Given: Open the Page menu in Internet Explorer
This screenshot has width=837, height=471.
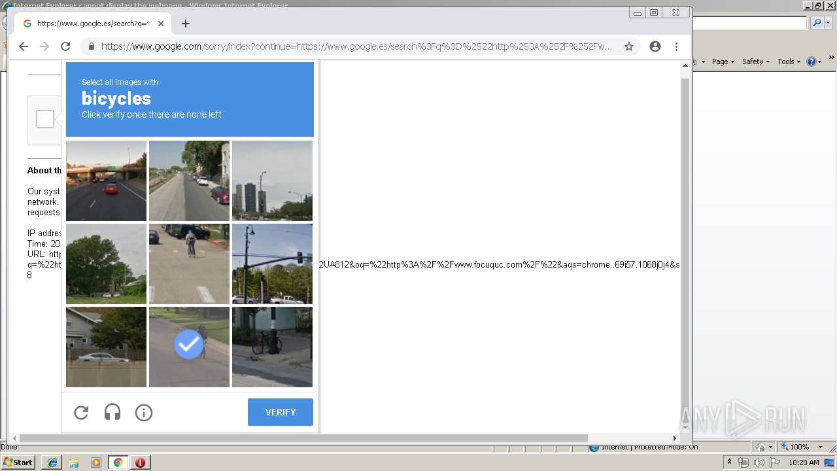Looking at the screenshot, I should (x=723, y=61).
